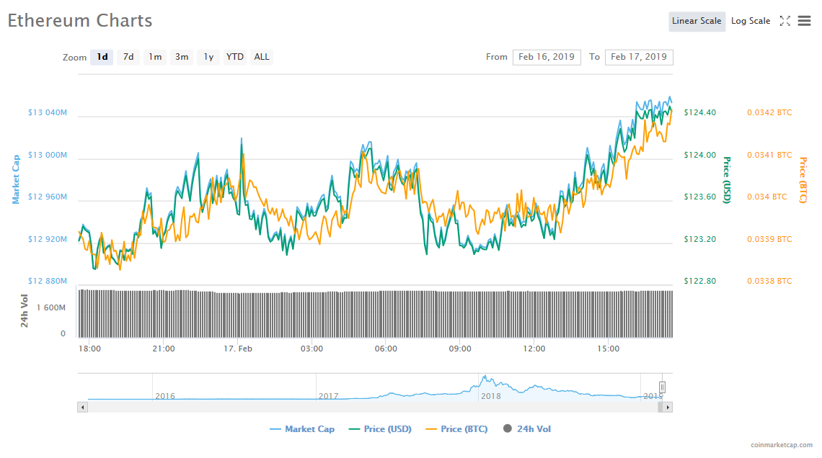Toggle Price (BTC) series in legend
Viewport: 822px width, 458px height.
[x=456, y=429]
